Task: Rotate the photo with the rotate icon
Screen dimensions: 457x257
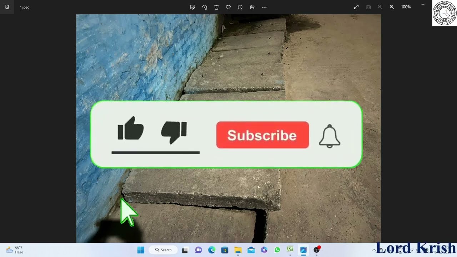Action: 205,7
